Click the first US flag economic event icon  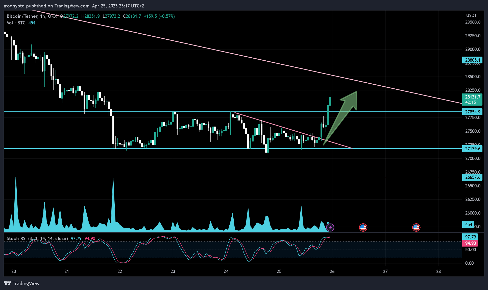tap(363, 227)
